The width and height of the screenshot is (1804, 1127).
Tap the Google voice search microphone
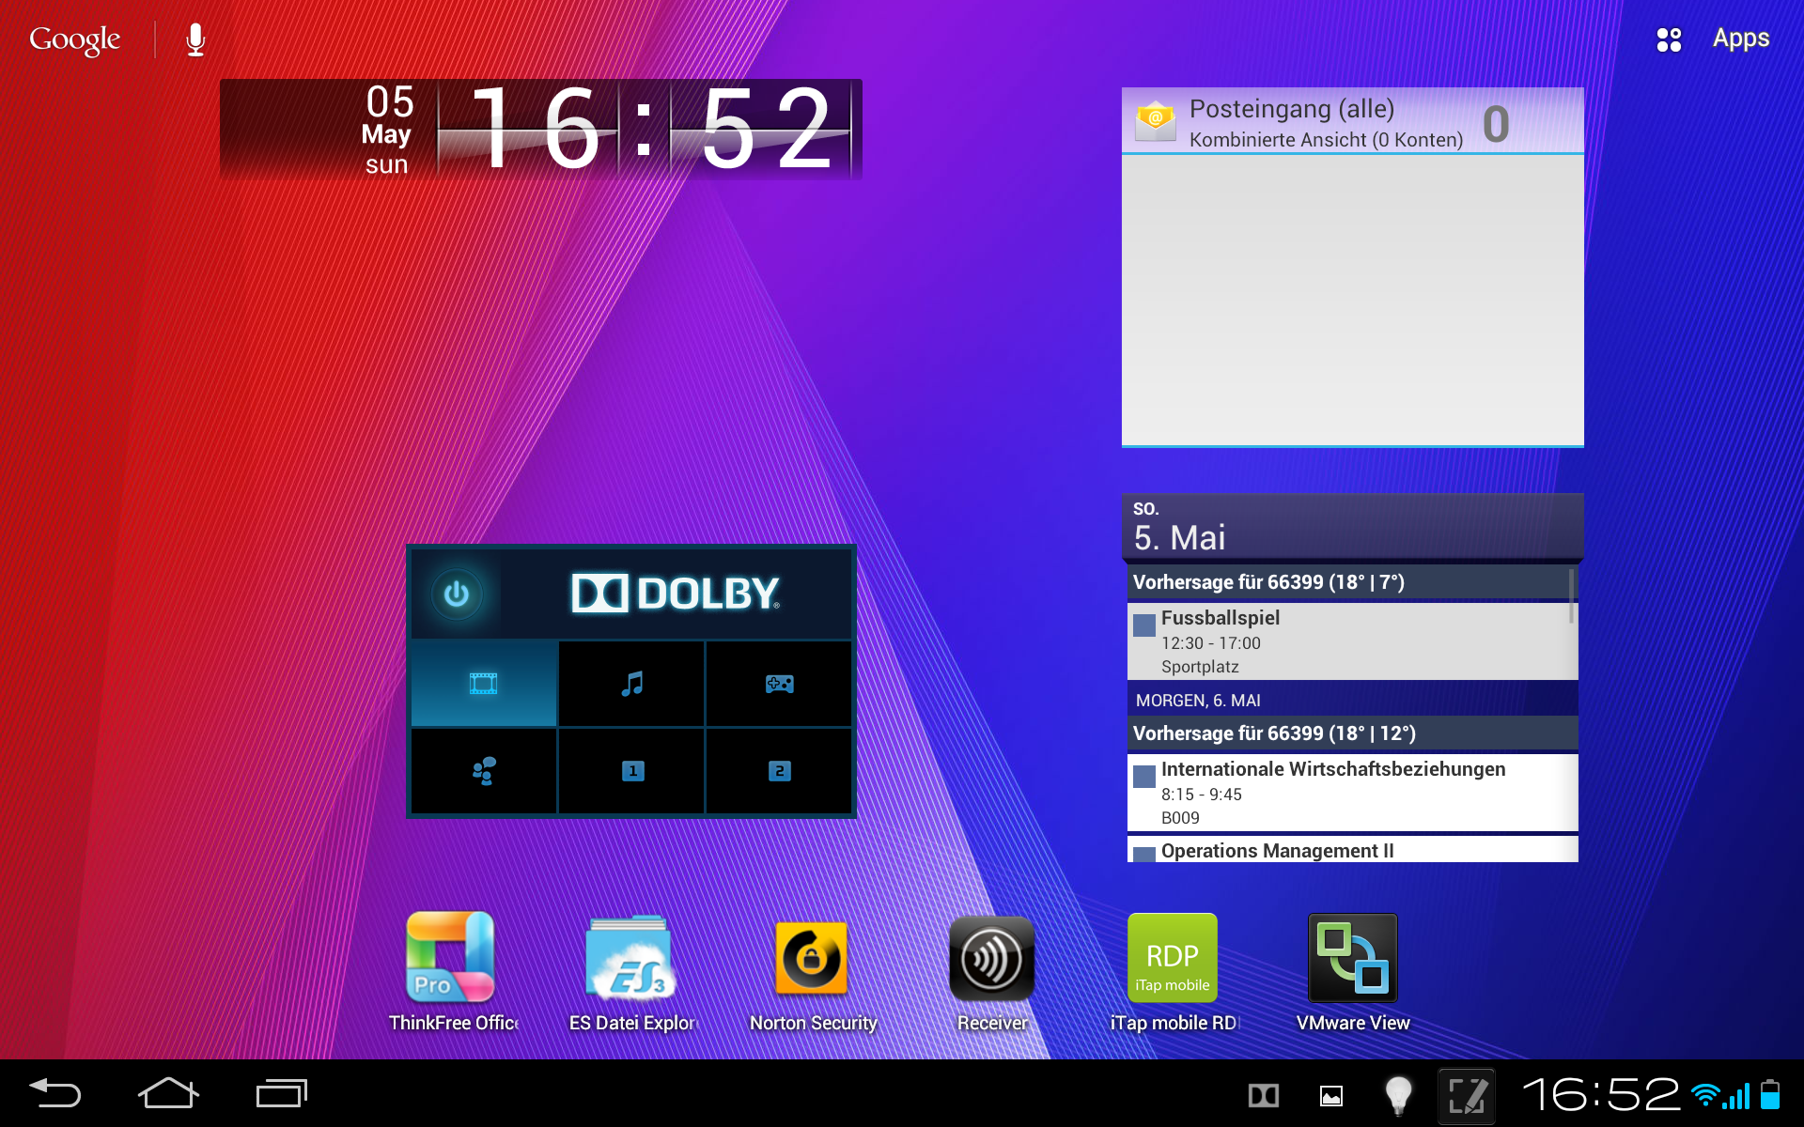[x=195, y=39]
